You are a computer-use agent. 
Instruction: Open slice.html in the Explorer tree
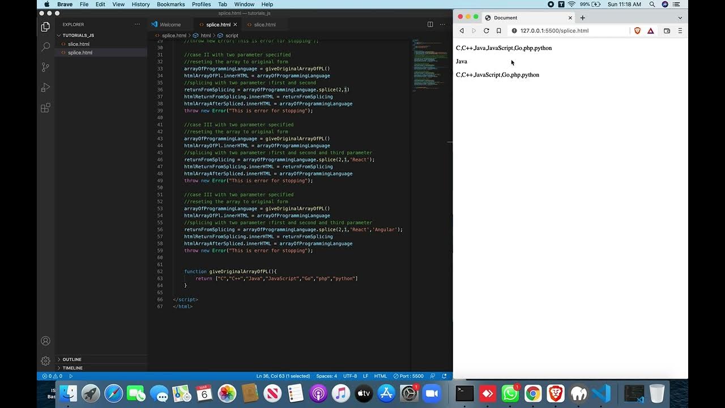point(101,44)
